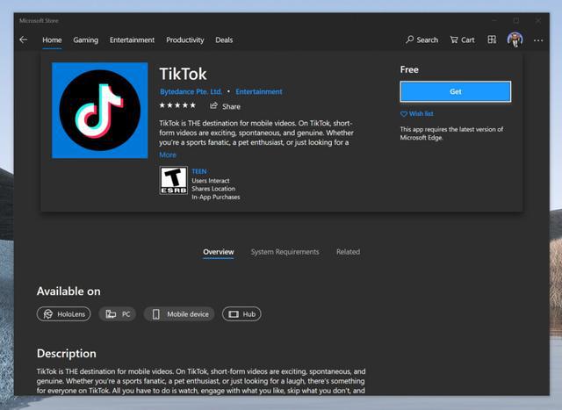Open the Gaming tab
Viewport: 562px width, 410px height.
(86, 40)
